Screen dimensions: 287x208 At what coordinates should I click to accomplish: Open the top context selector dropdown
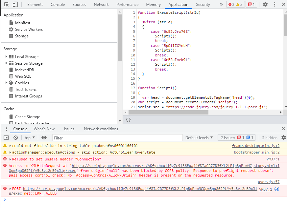[30, 138]
